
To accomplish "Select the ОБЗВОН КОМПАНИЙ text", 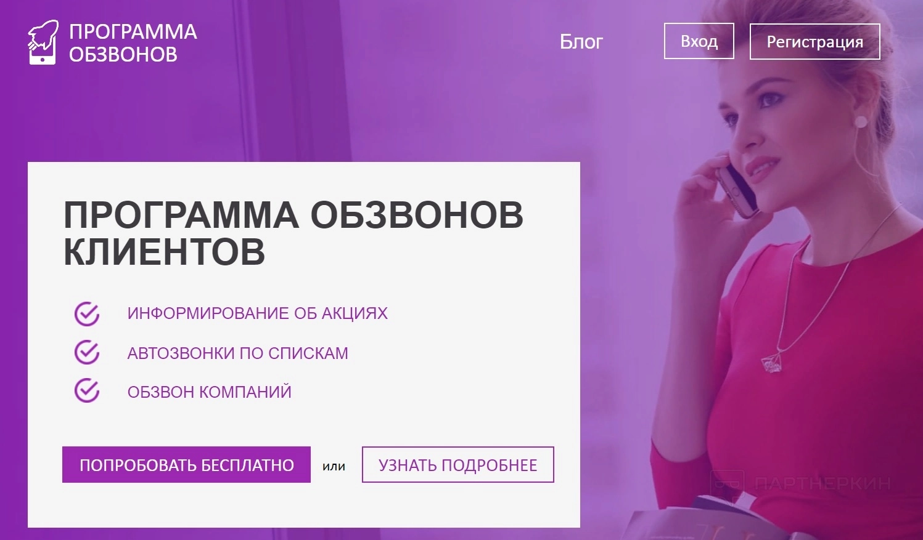I will coord(209,392).
